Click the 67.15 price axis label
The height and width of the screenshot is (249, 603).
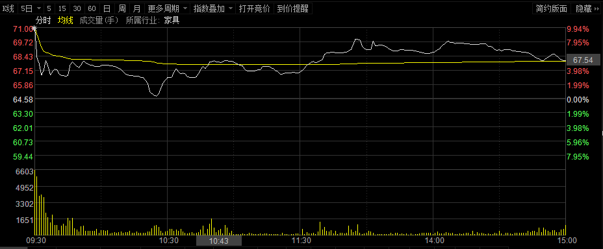23,71
